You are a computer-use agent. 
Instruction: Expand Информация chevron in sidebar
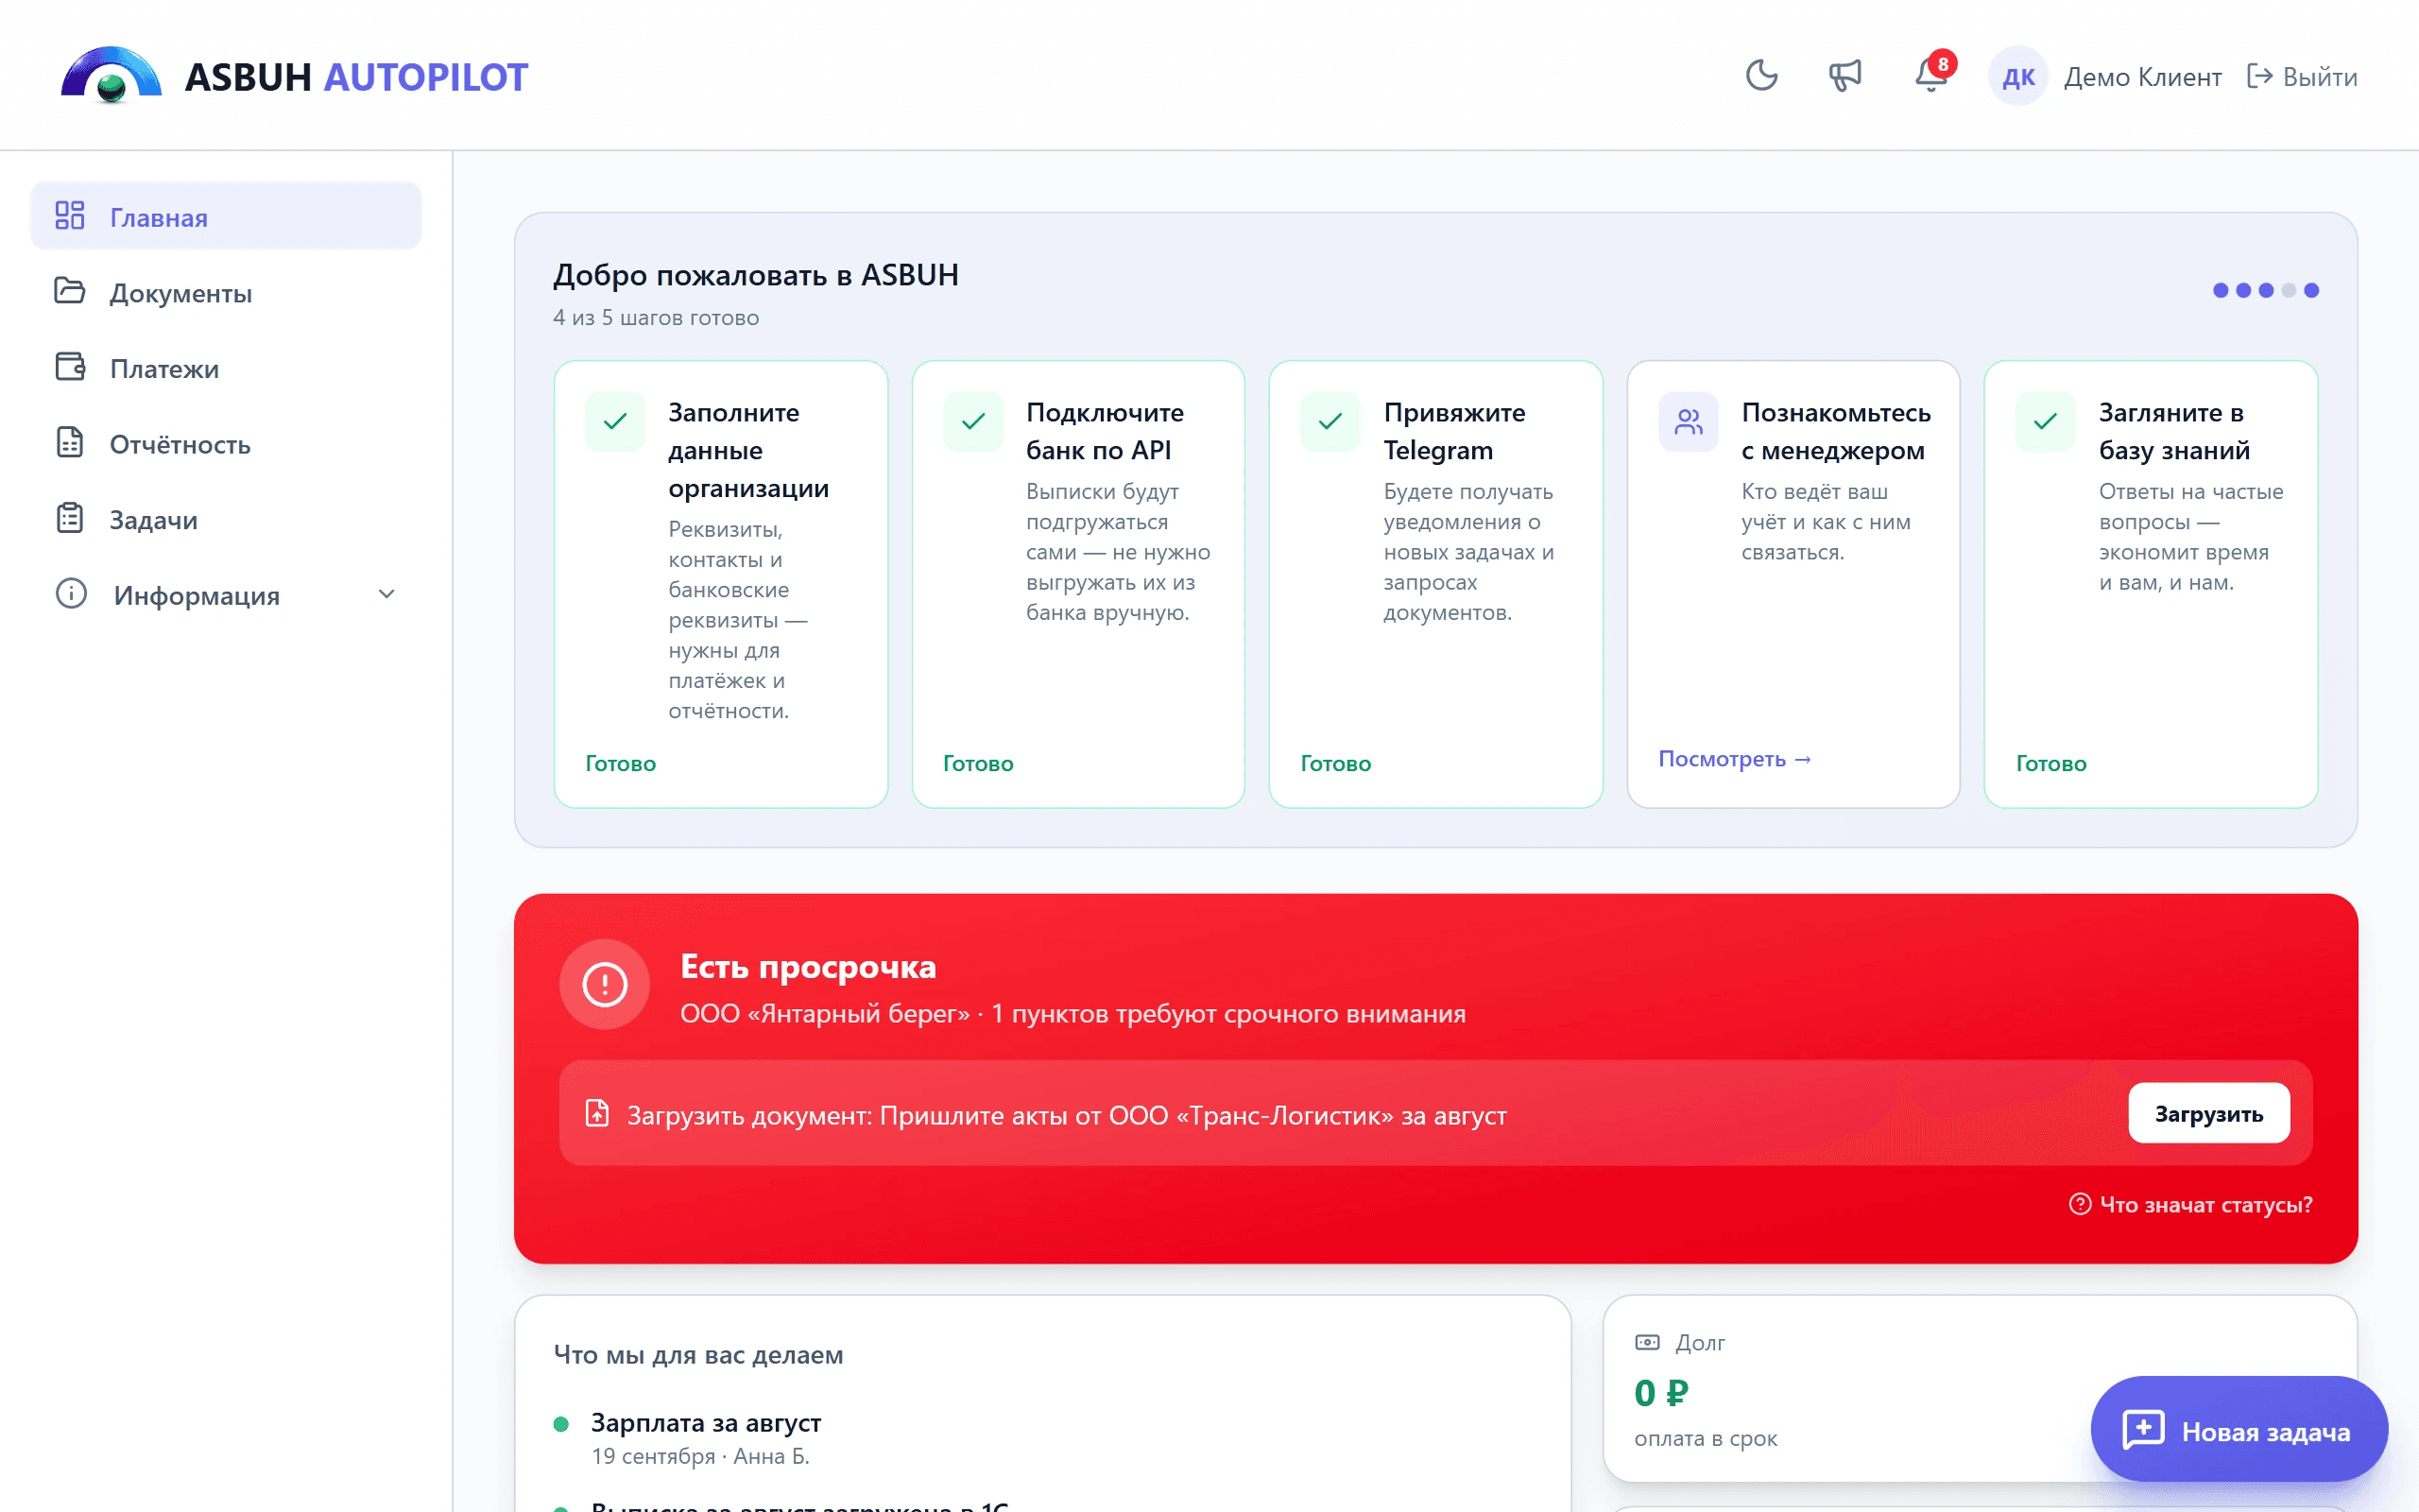coord(386,595)
